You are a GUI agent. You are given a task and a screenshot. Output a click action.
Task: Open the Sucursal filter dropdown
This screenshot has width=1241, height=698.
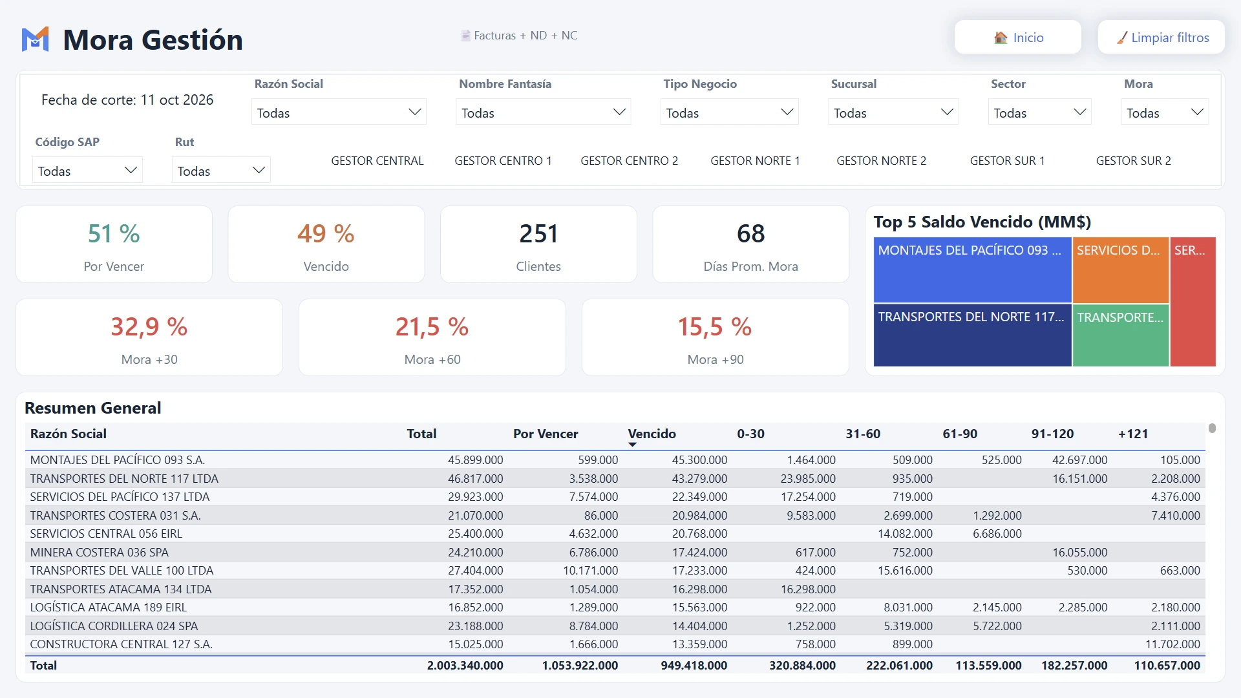893,112
